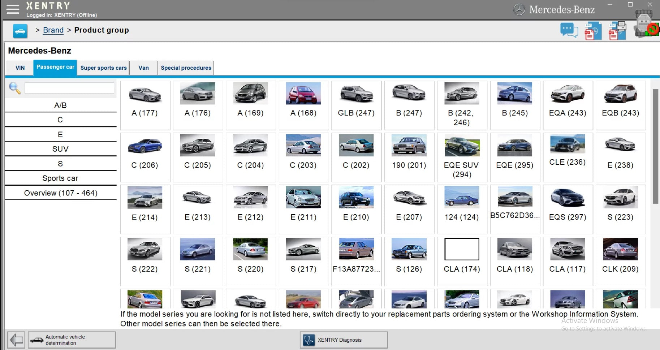Switch to the VIN tab
The width and height of the screenshot is (660, 350).
20,68
